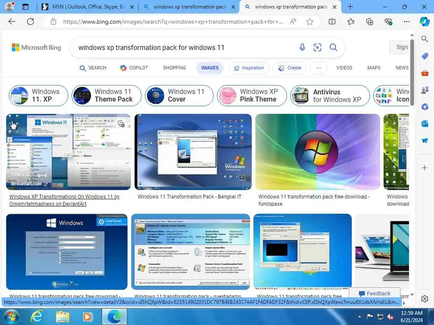Open sidebar settings gear icon
Image resolution: width=434 pixels, height=325 pixels.
click(425, 299)
